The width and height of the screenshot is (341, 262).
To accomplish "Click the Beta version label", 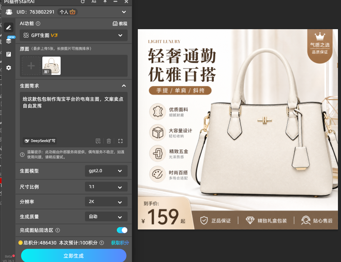I will [8, 256].
